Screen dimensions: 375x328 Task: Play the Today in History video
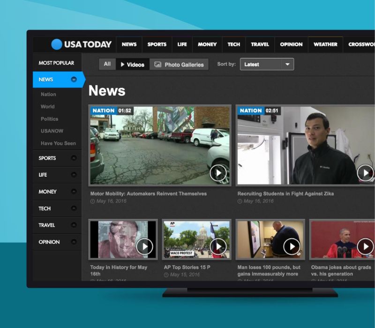pos(144,246)
